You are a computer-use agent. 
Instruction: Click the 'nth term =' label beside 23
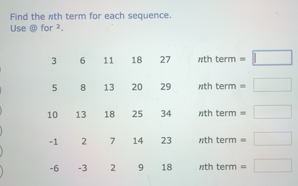point(221,140)
